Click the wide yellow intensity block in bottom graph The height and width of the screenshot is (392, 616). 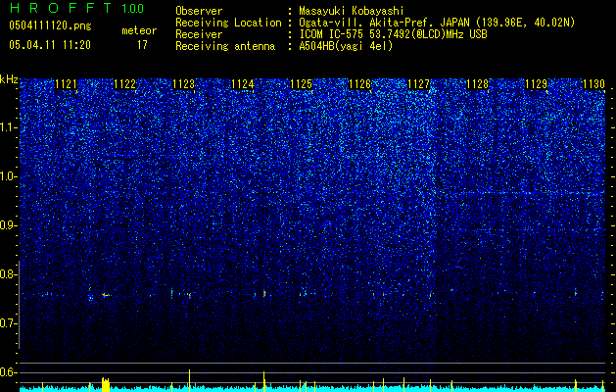106,384
